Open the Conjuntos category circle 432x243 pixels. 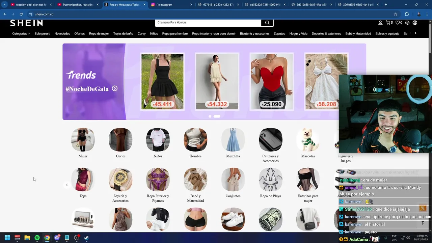(233, 180)
